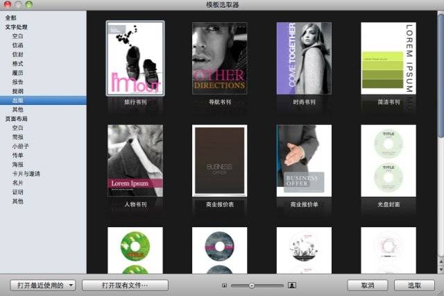Select the 简洁书刊 green-striped template
Screen dimensions: 444x296
[388, 58]
